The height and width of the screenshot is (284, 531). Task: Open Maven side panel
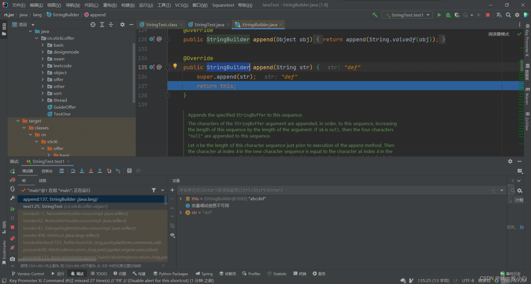pos(527,96)
